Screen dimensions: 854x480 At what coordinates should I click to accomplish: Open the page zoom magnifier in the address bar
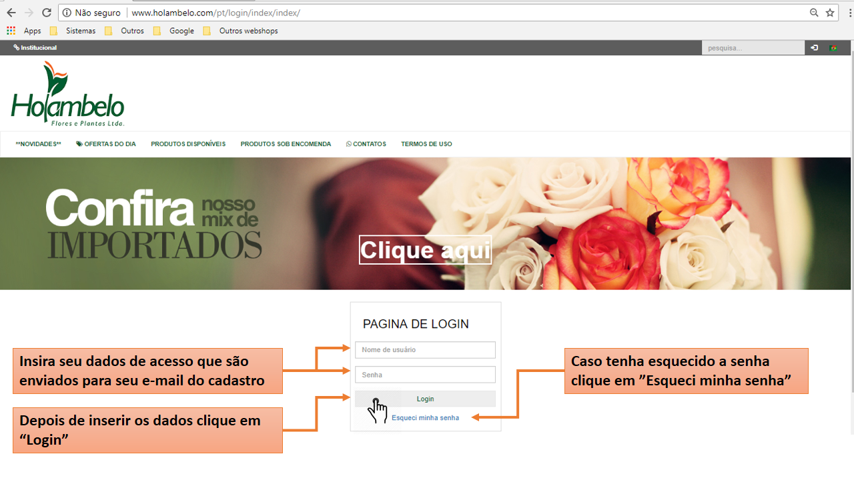click(814, 12)
